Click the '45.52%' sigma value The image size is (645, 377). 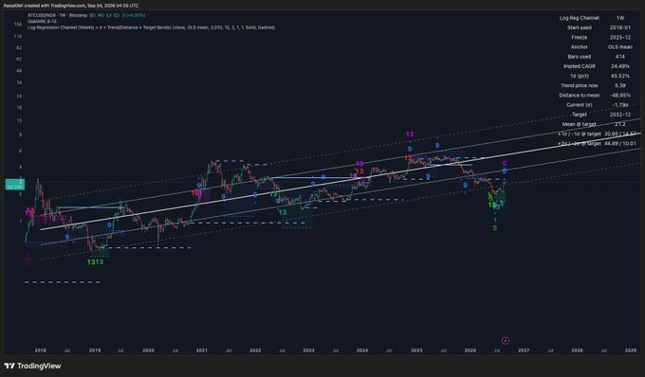(620, 76)
